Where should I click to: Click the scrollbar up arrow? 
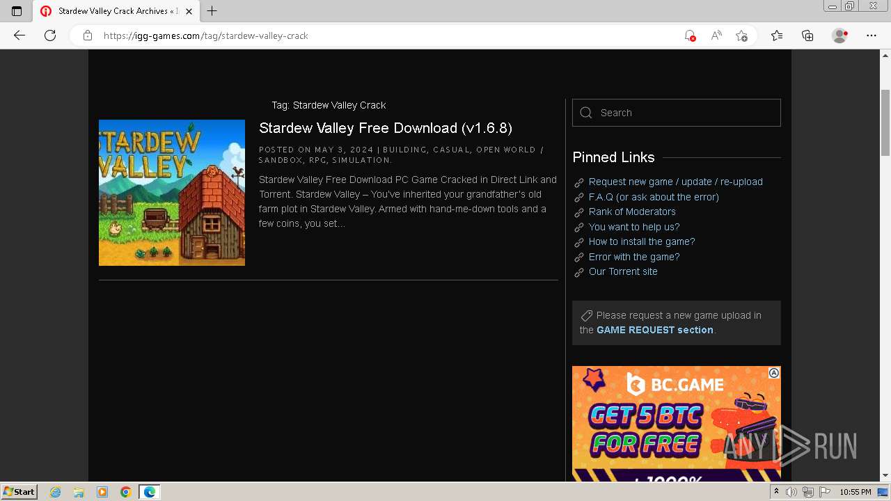pyautogui.click(x=885, y=55)
